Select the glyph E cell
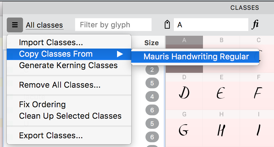This screenshot has width=274, height=147. pos(221,91)
